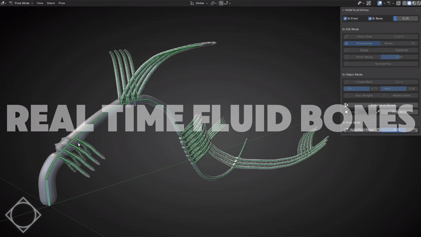Toggle the viewport gizmos icon
Viewport: 421px width, 237px height.
tap(368, 3)
